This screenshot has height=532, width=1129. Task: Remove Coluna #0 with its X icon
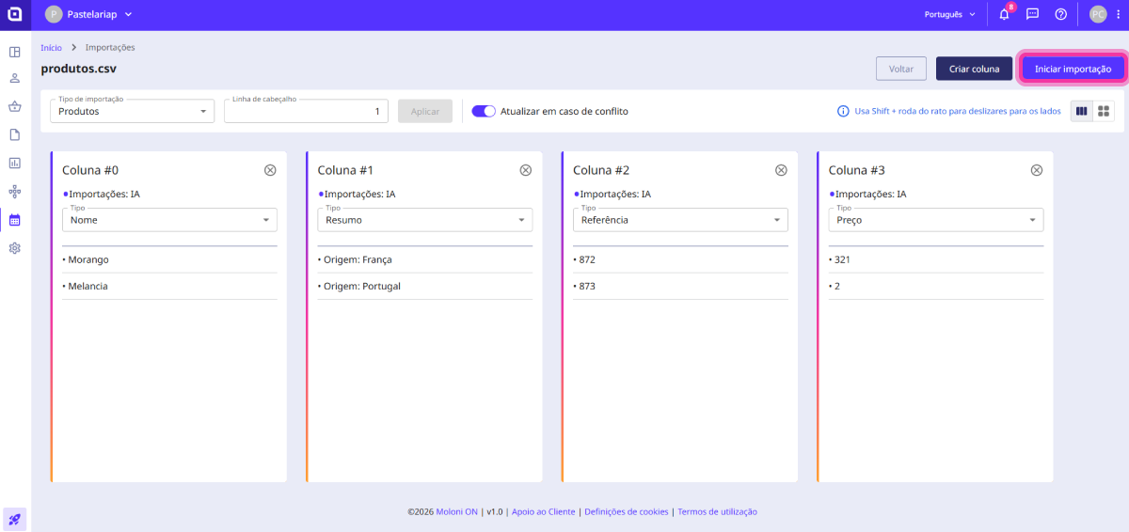(270, 170)
